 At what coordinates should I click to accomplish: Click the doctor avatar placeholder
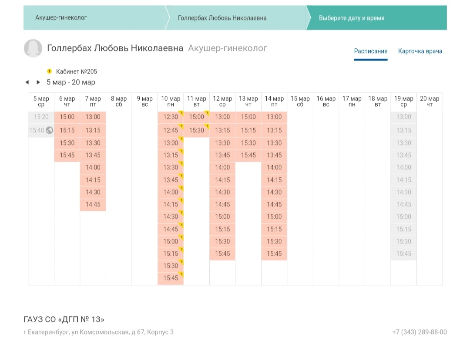pos(33,48)
